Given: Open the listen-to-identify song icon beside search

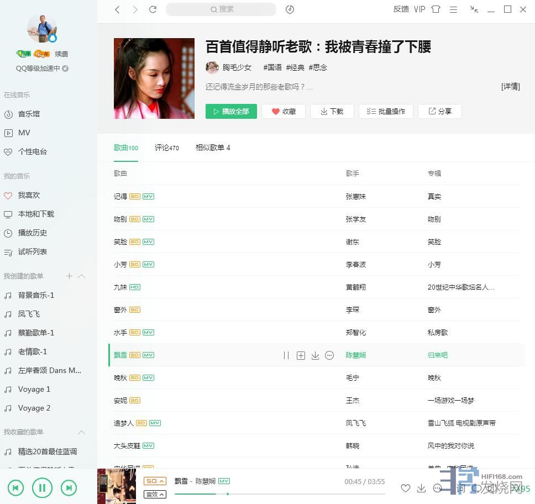Looking at the screenshot, I should pyautogui.click(x=290, y=9).
